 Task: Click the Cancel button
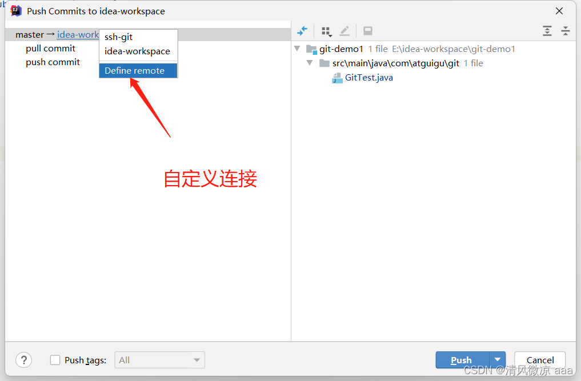pyautogui.click(x=540, y=359)
